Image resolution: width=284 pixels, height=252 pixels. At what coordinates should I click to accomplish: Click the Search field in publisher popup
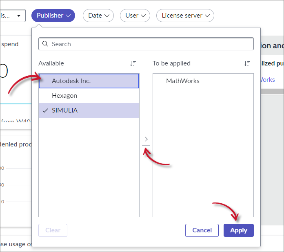[146, 44]
